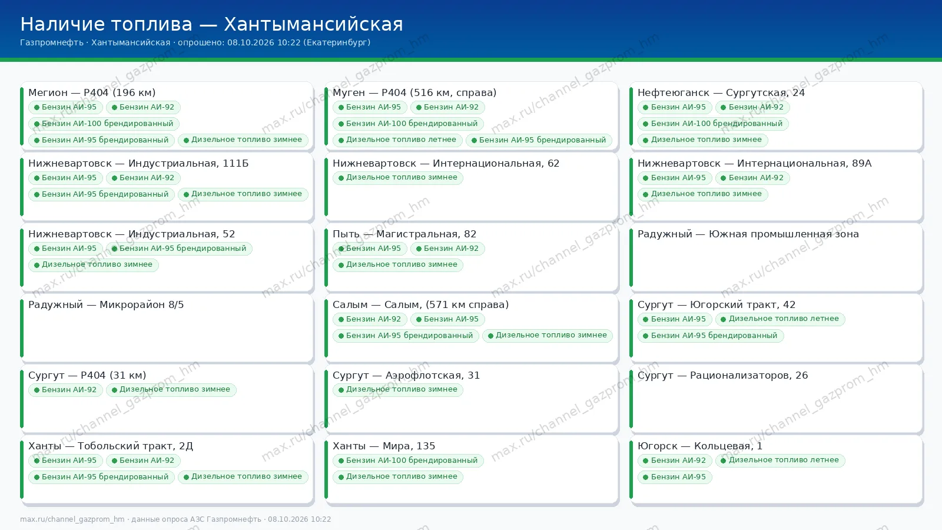
Task: Click Бензин АИ-92 chip in Сургут Р404 card
Action: (x=65, y=390)
